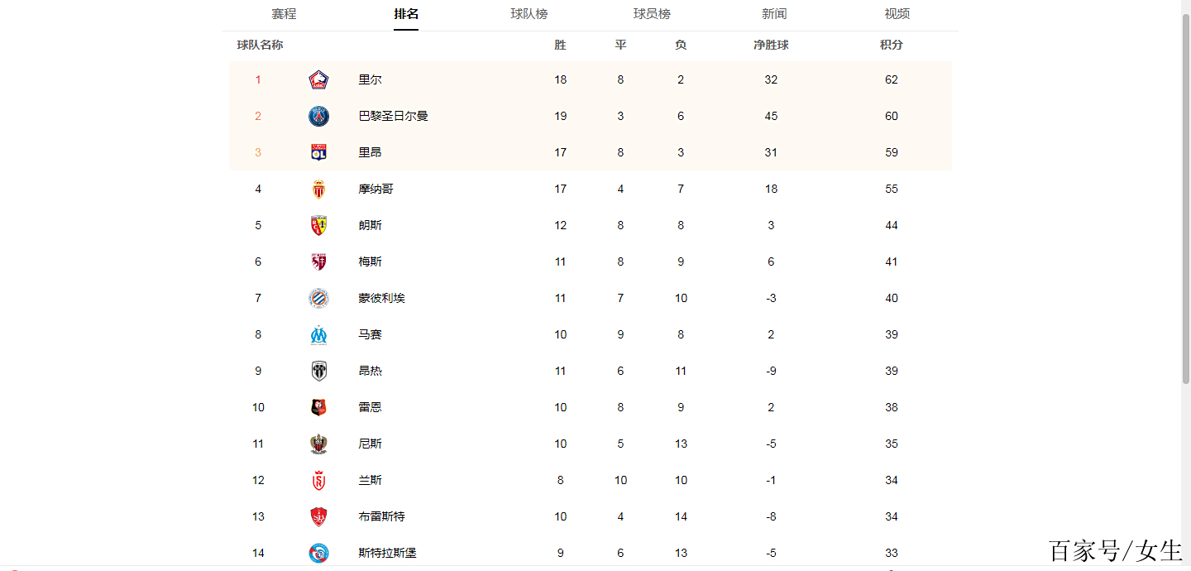The height and width of the screenshot is (571, 1191).
Task: Click the team name 昂热
Action: pyautogui.click(x=370, y=371)
